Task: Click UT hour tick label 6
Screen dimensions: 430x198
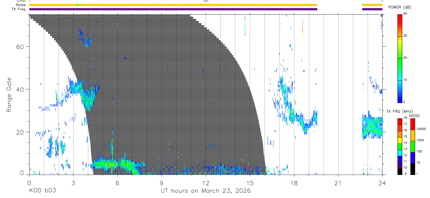Action: 117,183
